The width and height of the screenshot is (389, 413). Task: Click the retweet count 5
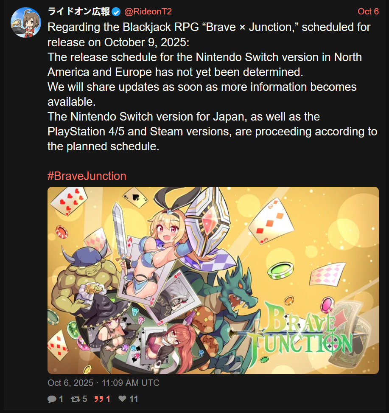click(x=84, y=399)
